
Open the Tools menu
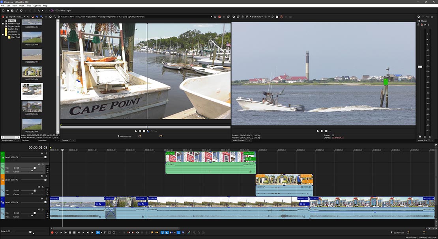pos(29,6)
